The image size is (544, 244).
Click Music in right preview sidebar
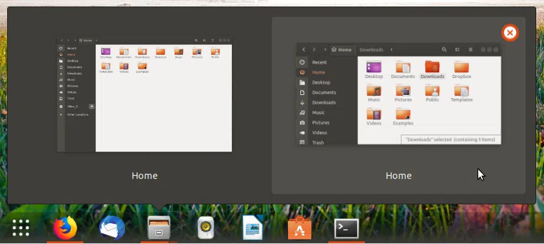318,113
